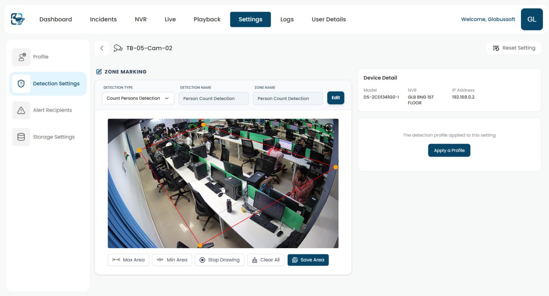Save the marked area
Viewport: 549px width, 296px height.
tap(308, 260)
